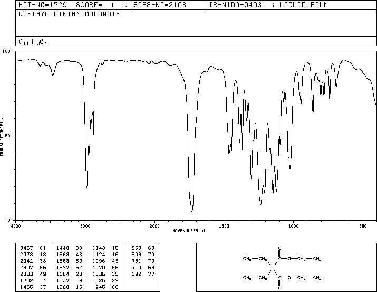Select peak table entry 1388
Viewport: 377px width, 292px height.
(63, 255)
